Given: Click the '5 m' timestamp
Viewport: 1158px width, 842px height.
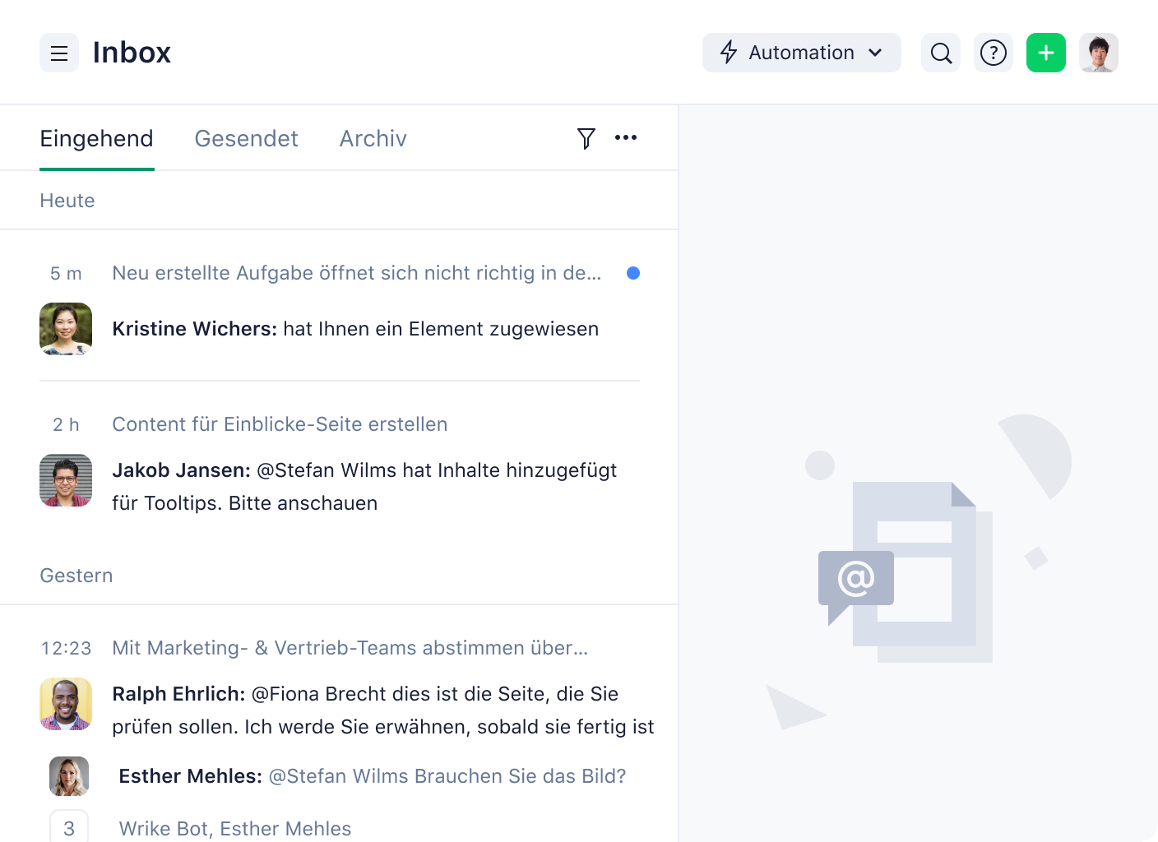Looking at the screenshot, I should click(66, 273).
